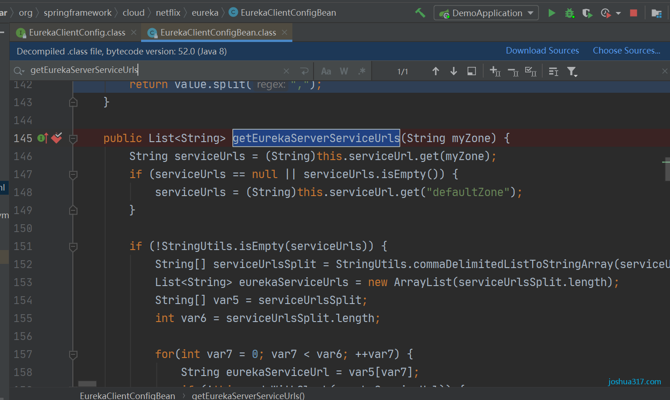Click the horizontal scrollbar thumb at editor bottom
This screenshot has width=670, height=400.
click(x=87, y=384)
